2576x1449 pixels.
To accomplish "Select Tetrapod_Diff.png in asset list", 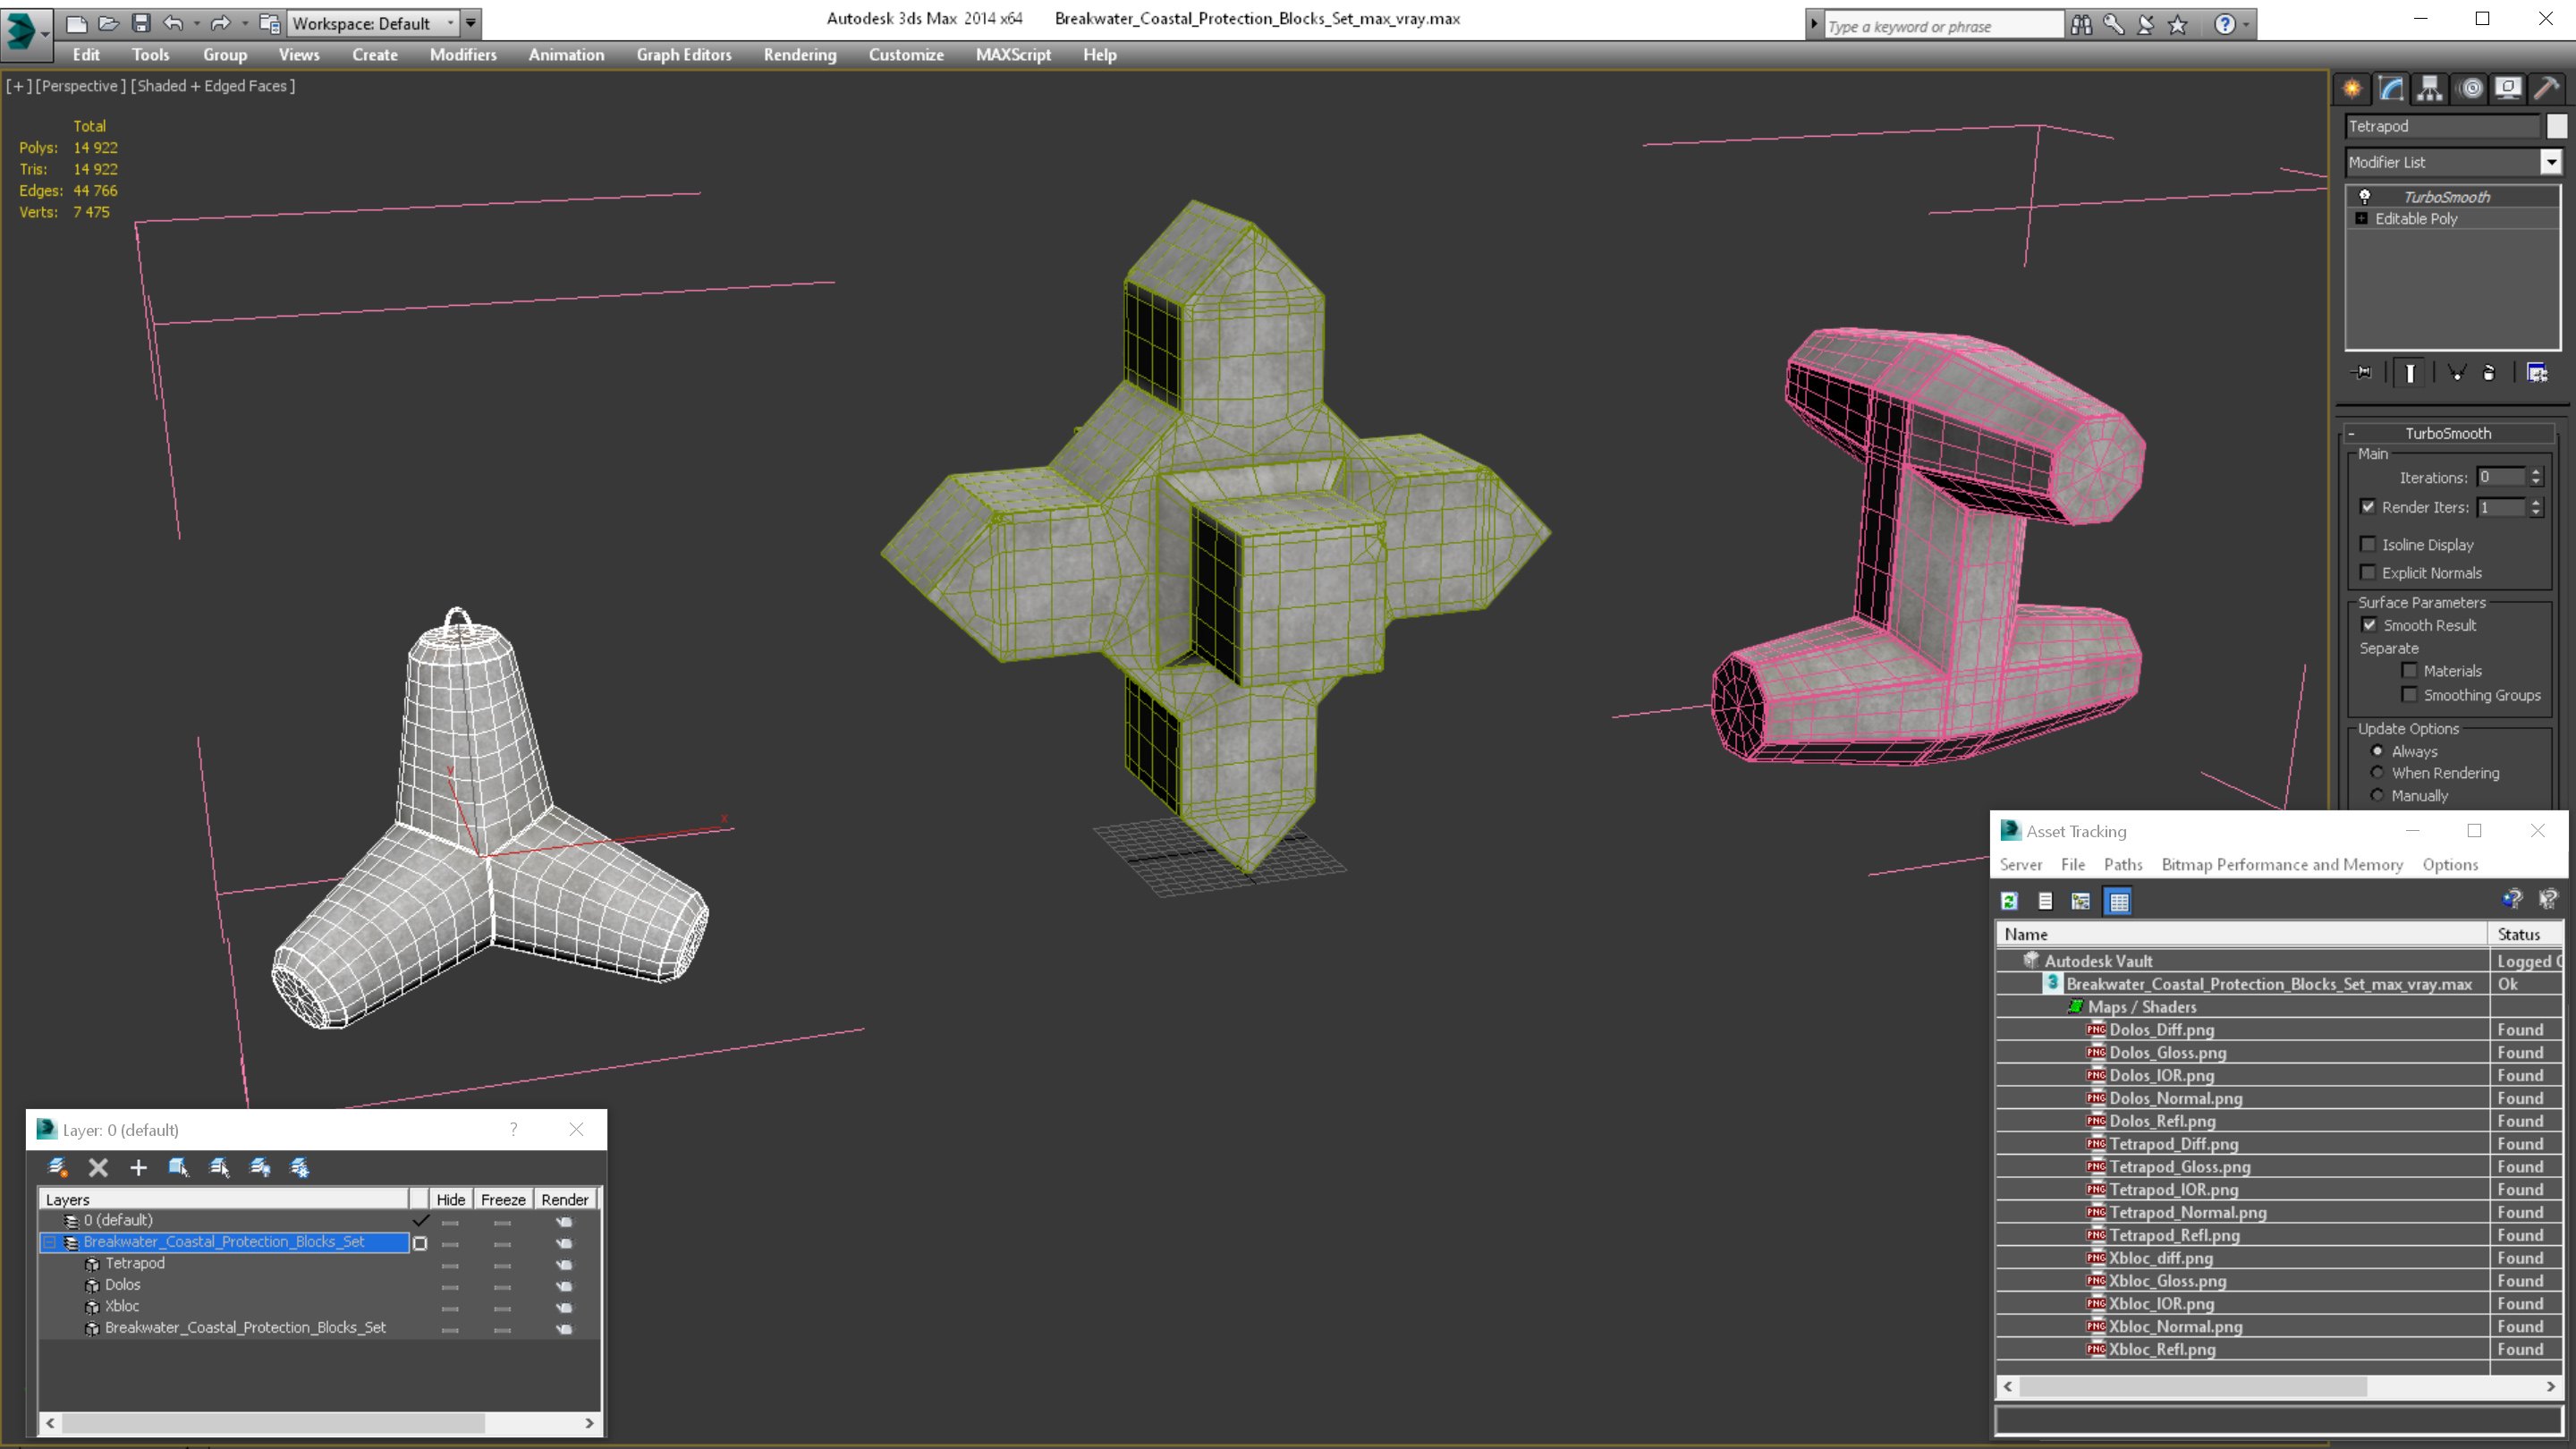I will click(x=2173, y=1144).
